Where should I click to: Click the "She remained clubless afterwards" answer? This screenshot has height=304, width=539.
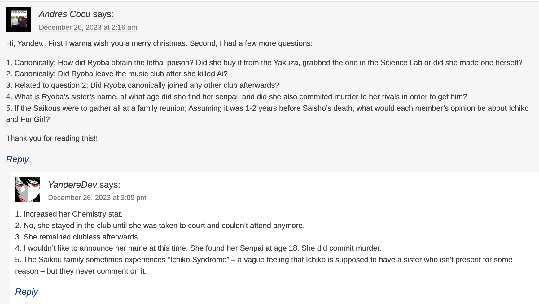[77, 237]
